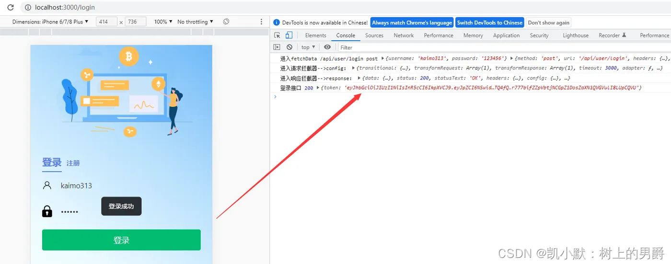Select the 登录 login heading tab
The height and width of the screenshot is (264, 671).
pyautogui.click(x=52, y=162)
